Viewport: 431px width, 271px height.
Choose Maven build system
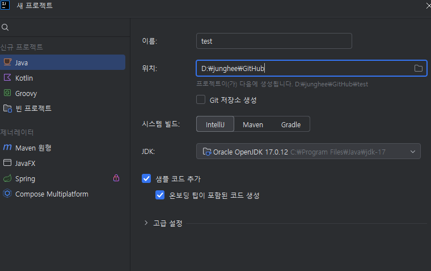click(253, 124)
